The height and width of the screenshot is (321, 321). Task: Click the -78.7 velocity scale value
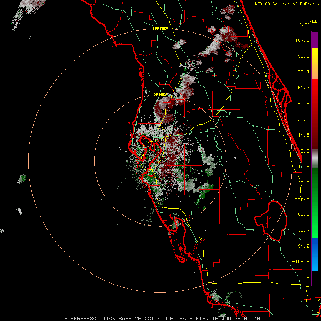pyautogui.click(x=302, y=230)
